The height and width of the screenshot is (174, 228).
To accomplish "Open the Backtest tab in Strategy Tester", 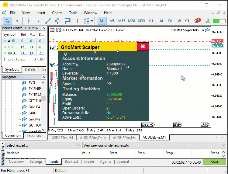I will (71, 162).
